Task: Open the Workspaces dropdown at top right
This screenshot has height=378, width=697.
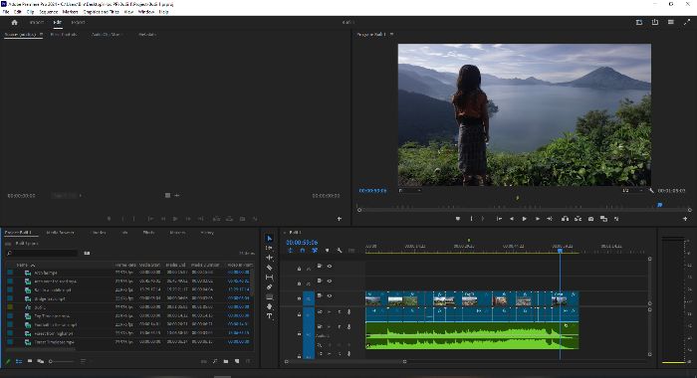Action: pyautogui.click(x=639, y=22)
